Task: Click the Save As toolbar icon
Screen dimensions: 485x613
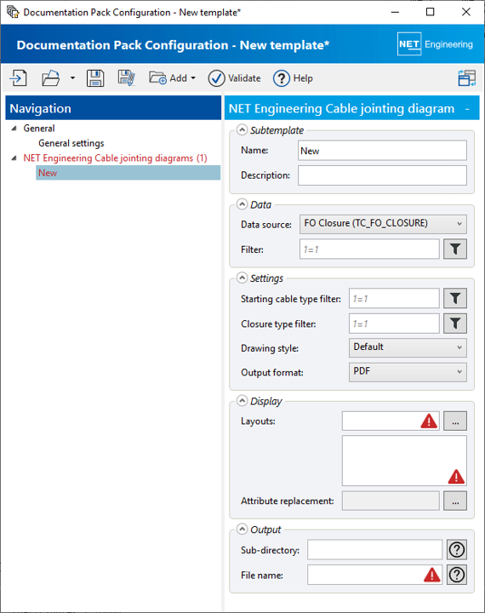Action: pyautogui.click(x=126, y=78)
